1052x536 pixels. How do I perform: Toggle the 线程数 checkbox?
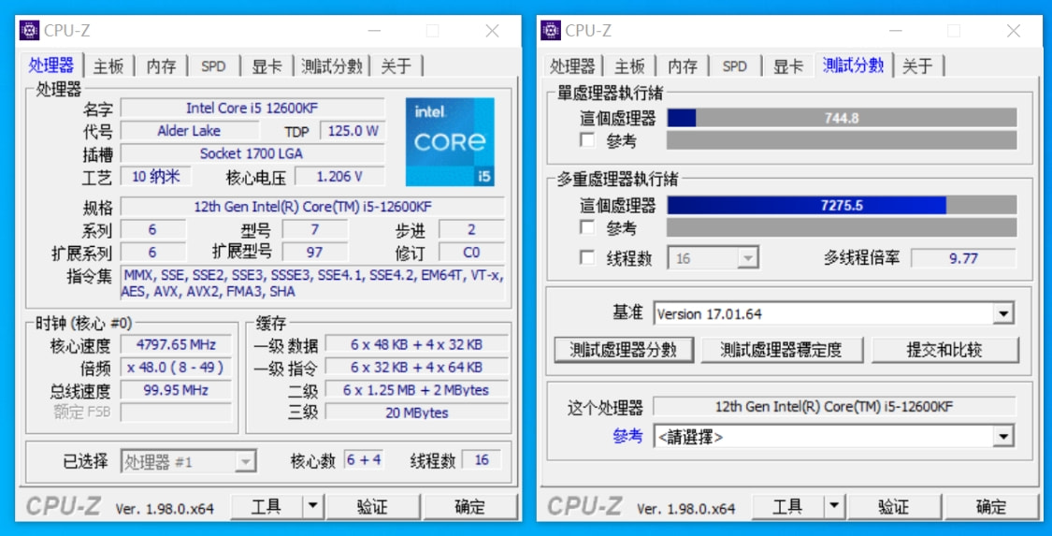click(x=587, y=257)
